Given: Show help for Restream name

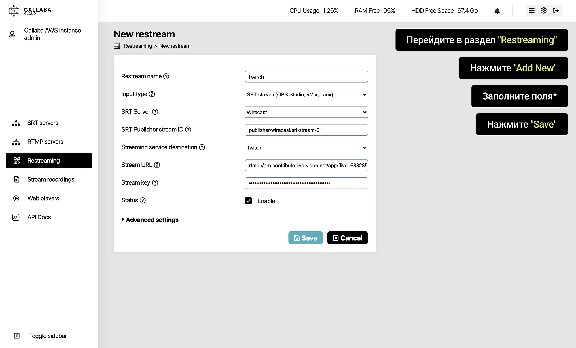Looking at the screenshot, I should coord(166,76).
